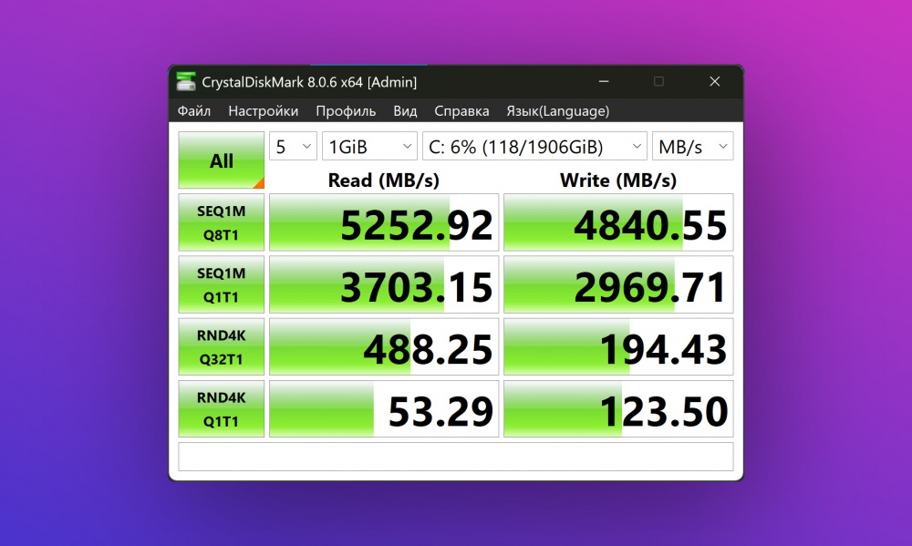Viewport: 912px width, 546px height.
Task: Select the 194.43 write result
Action: click(618, 347)
